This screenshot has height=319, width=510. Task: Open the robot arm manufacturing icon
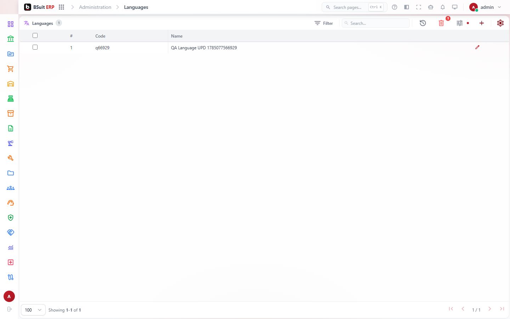[11, 143]
